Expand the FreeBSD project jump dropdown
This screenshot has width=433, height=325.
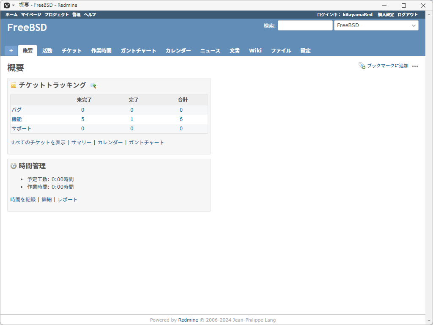[376, 25]
